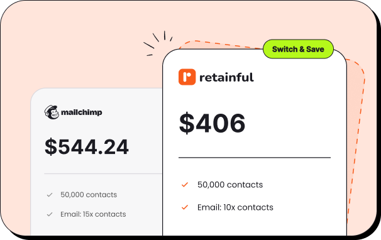This screenshot has width=381, height=240.
Task: Click the Mailchimp monkey logo icon
Action: click(52, 112)
